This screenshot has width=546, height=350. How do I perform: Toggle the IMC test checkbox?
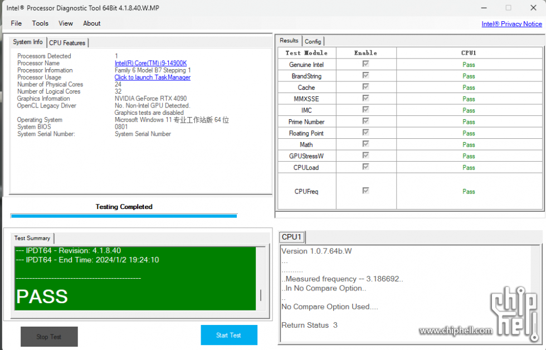pyautogui.click(x=365, y=109)
